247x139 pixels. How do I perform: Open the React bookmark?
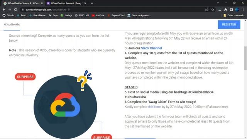(22, 15)
